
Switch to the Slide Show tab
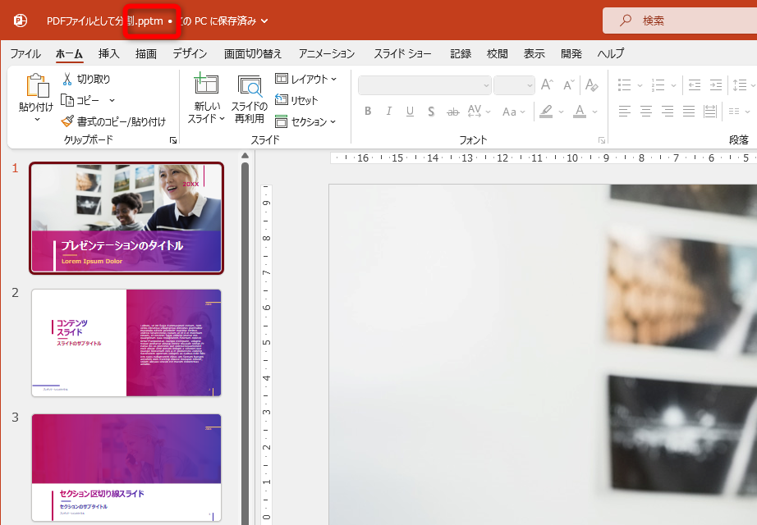click(402, 53)
